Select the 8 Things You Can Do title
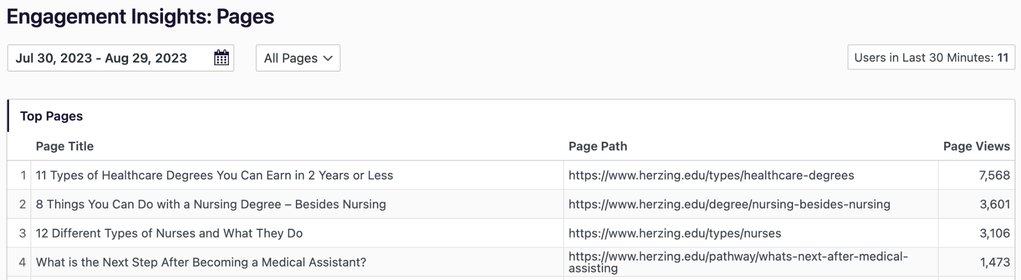 [211, 204]
